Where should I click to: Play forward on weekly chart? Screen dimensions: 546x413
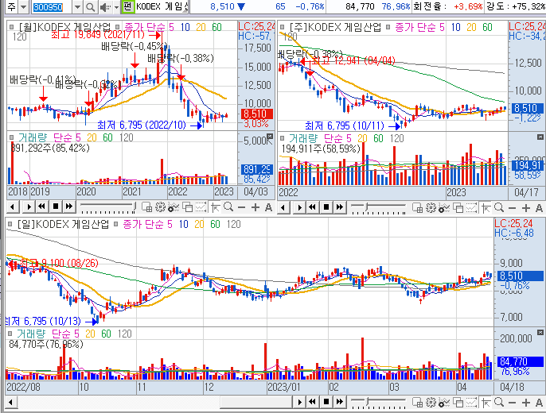pyautogui.click(x=299, y=207)
